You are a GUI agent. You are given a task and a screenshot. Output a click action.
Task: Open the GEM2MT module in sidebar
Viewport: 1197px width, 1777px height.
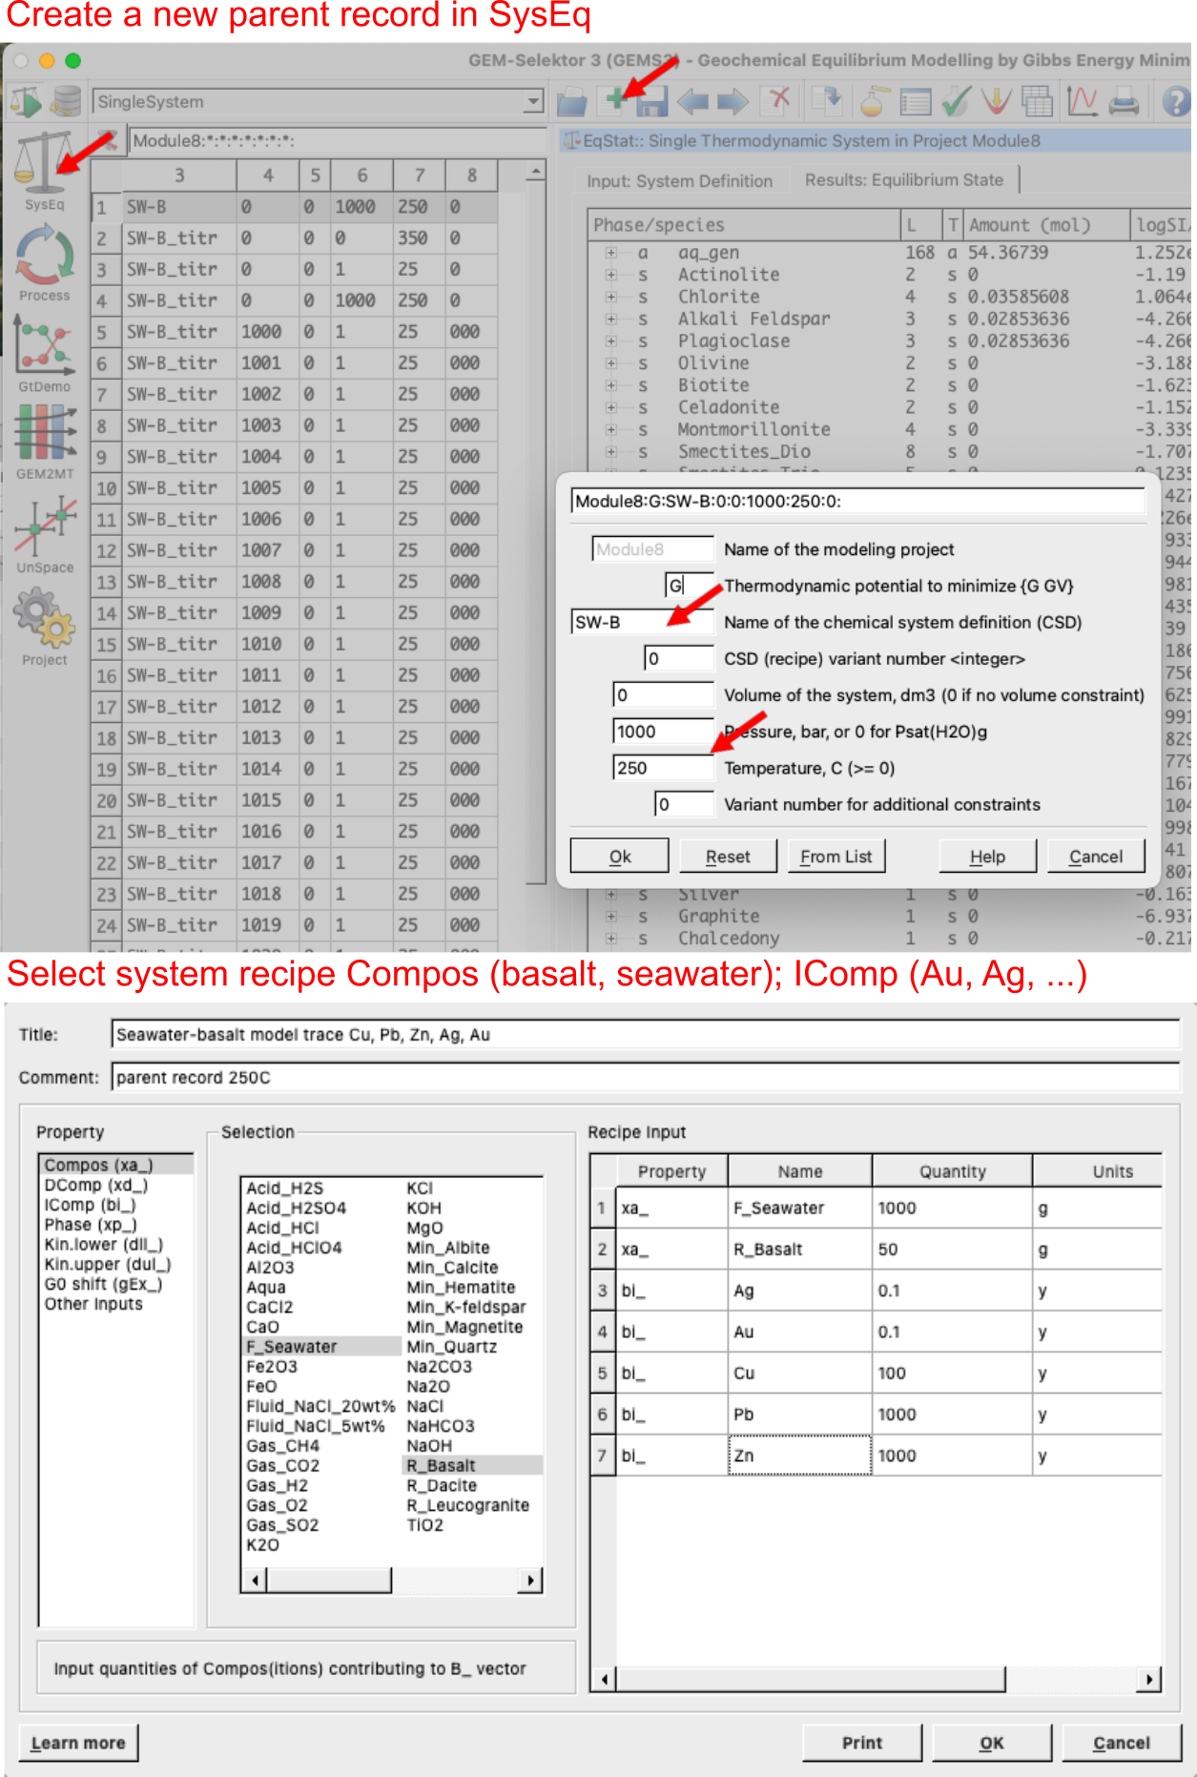tap(44, 441)
